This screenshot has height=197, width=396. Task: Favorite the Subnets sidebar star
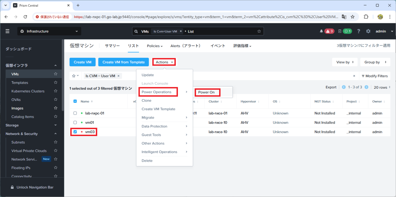point(56,142)
